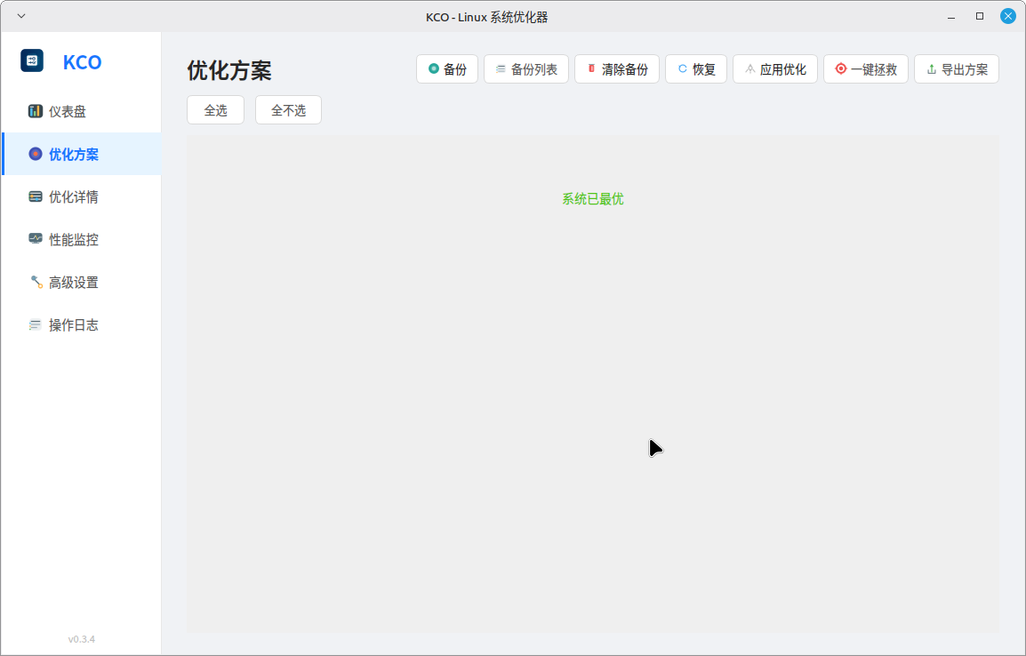Screen dimensions: 1026x656
Task: View the 操作日志 operation log
Action: (82, 325)
